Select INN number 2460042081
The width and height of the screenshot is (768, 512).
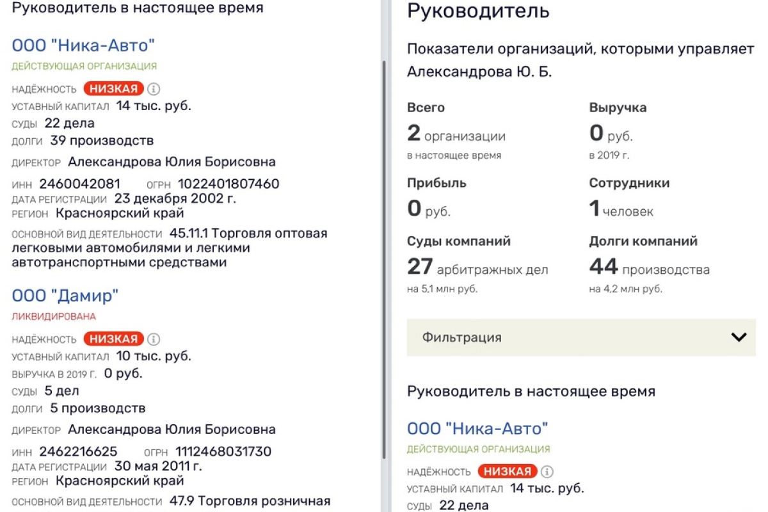pyautogui.click(x=80, y=184)
